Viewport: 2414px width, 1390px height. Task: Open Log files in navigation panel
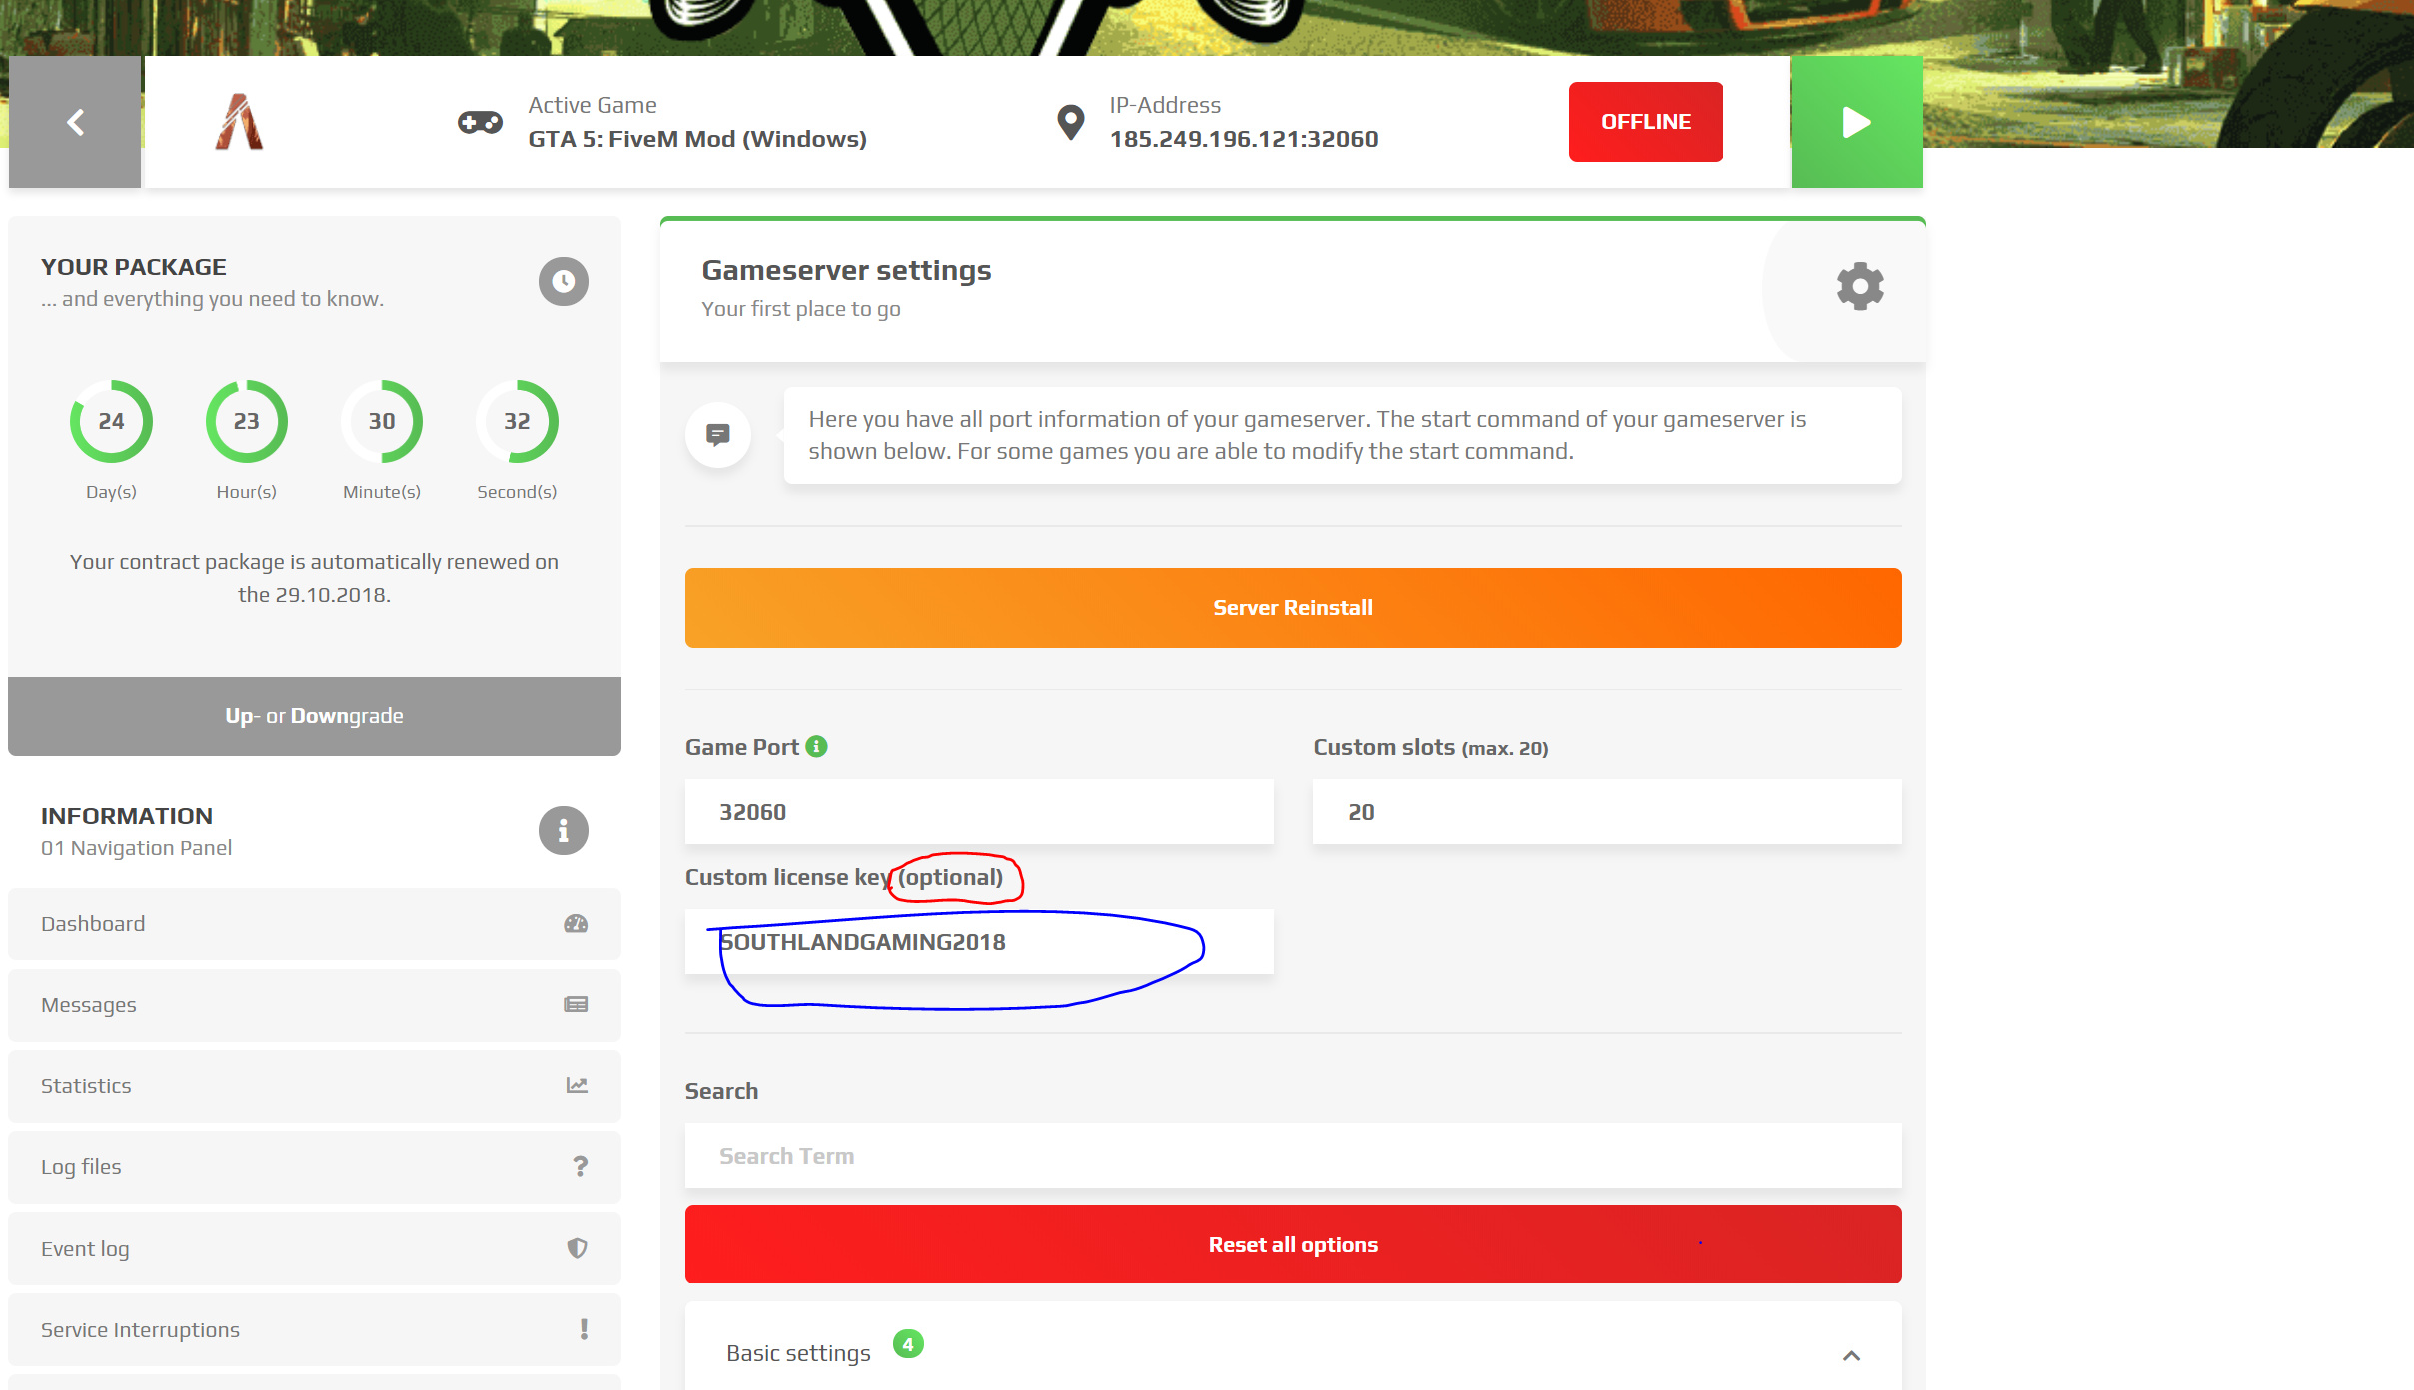(315, 1167)
